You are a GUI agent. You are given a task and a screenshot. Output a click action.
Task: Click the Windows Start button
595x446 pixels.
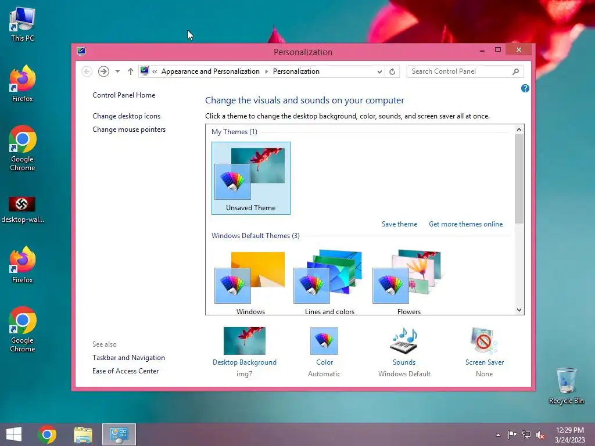14,434
